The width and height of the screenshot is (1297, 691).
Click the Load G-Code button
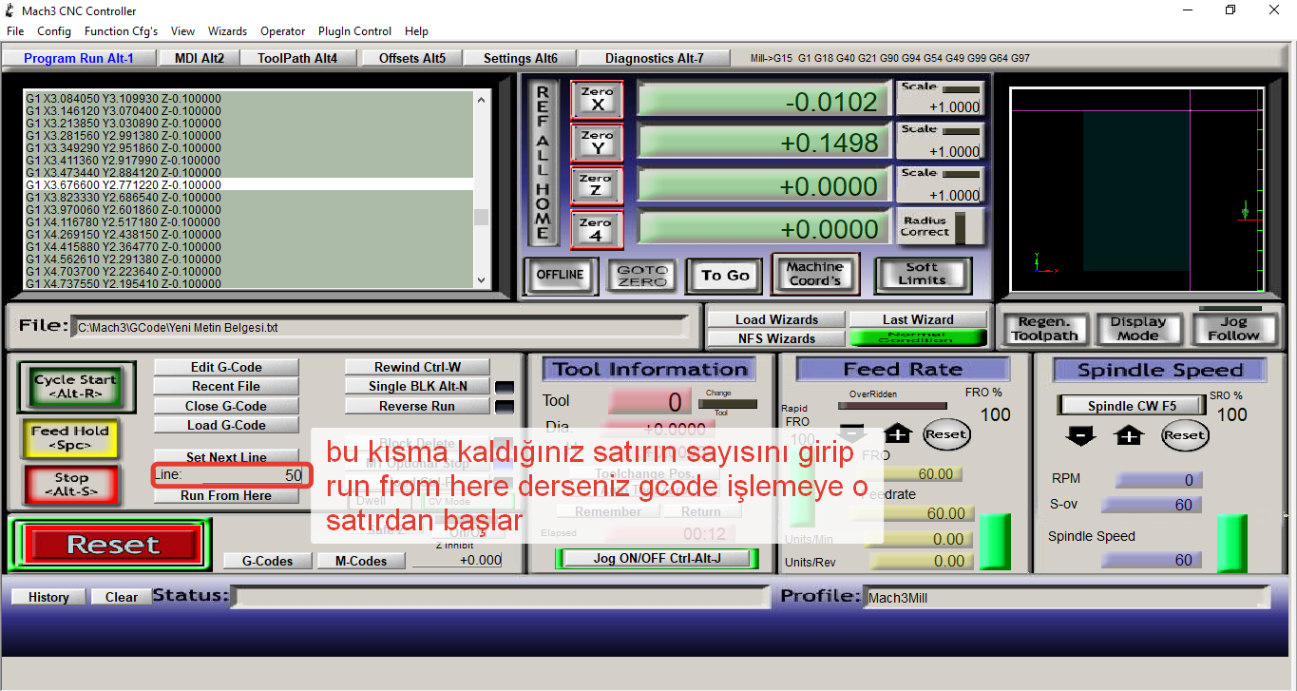click(226, 425)
